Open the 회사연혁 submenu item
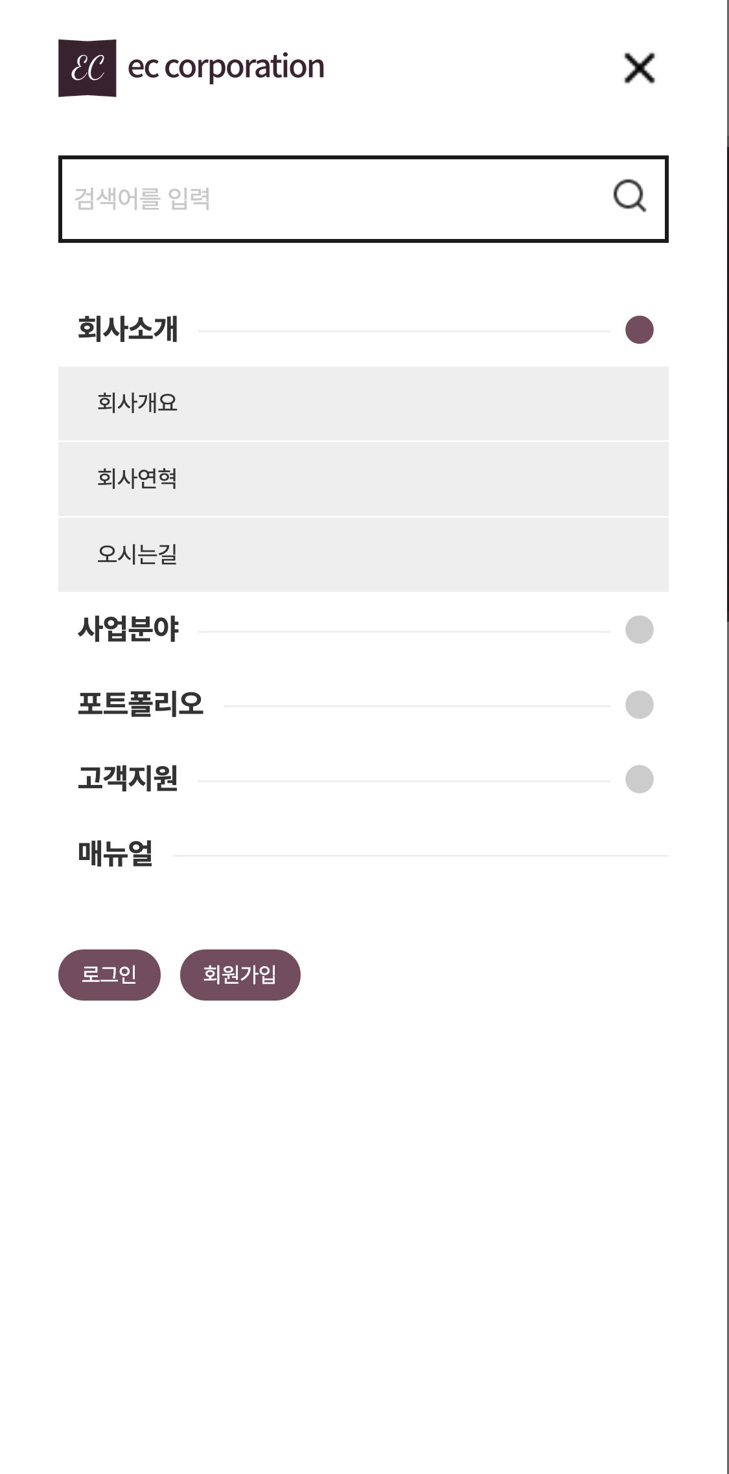This screenshot has height=1474, width=729. click(137, 479)
